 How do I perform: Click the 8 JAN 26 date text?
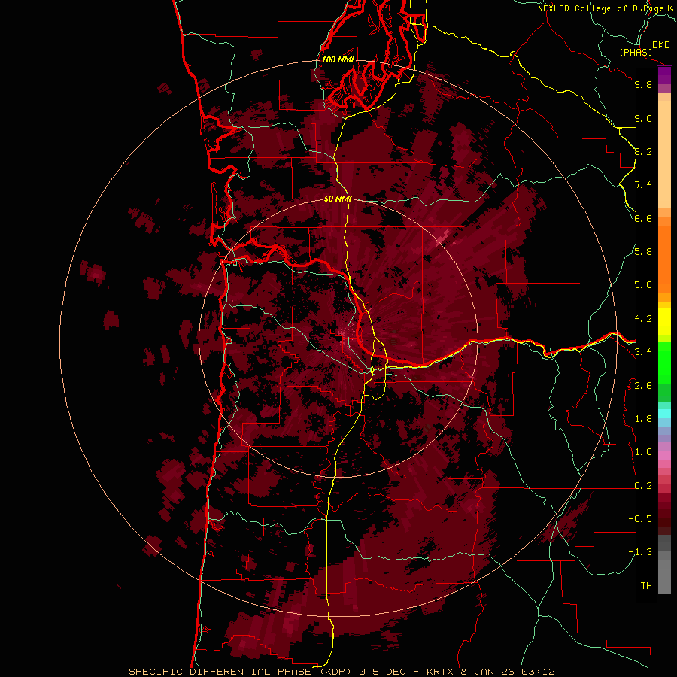pos(489,672)
